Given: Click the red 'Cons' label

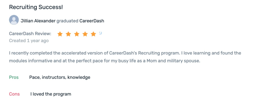Looking at the screenshot, I should tap(14, 94).
